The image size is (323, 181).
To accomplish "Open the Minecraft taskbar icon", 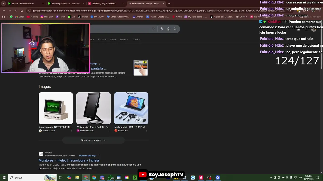I will [x=135, y=178].
